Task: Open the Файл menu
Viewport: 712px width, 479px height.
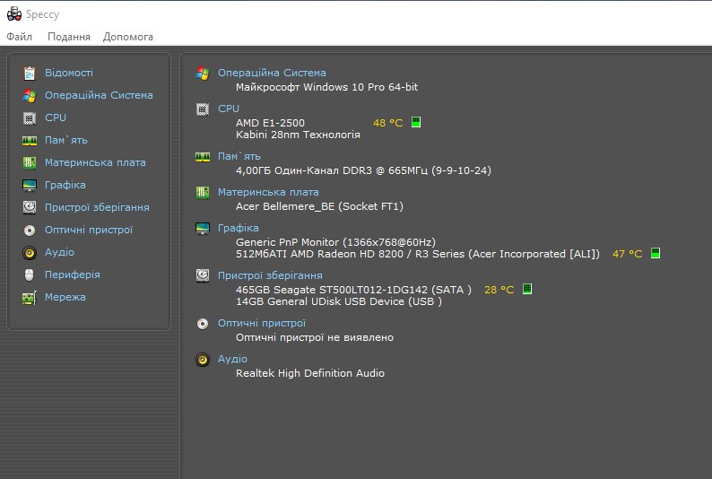Action: [x=19, y=37]
